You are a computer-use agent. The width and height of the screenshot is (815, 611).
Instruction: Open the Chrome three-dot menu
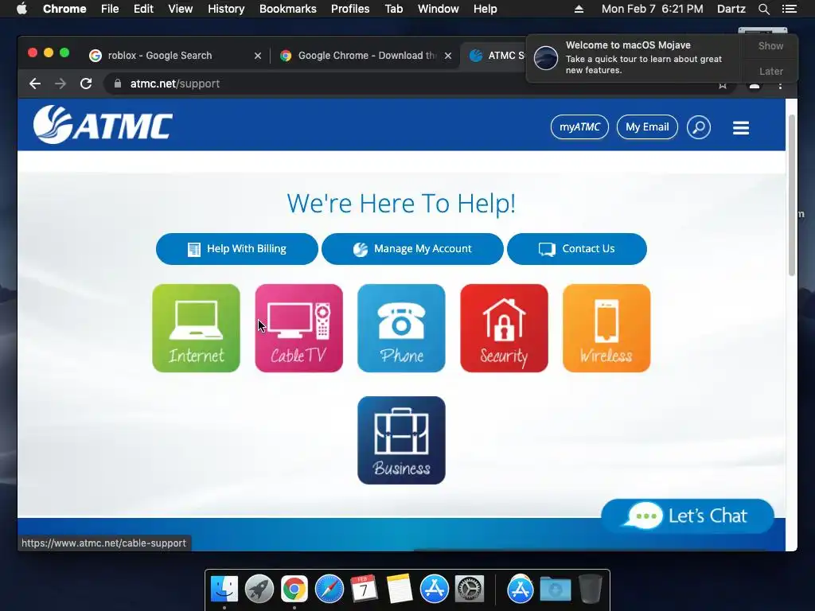(x=780, y=84)
